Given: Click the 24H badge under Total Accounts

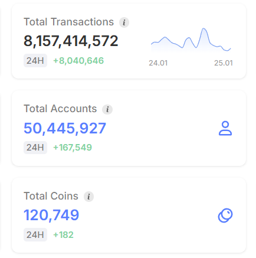Looking at the screenshot, I should click(x=35, y=148).
